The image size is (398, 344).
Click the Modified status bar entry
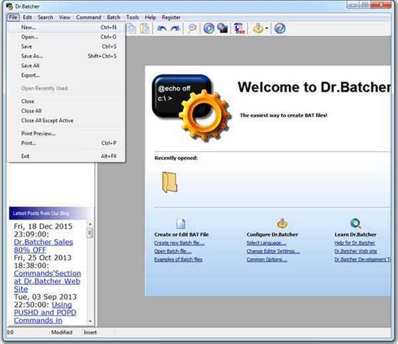(62, 332)
